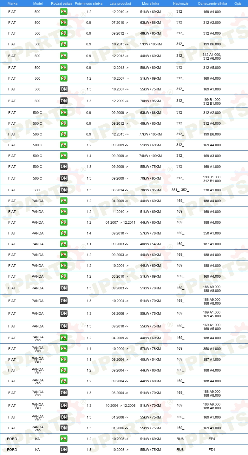
Task: Click the Moc silnika column header
Action: 151,3
